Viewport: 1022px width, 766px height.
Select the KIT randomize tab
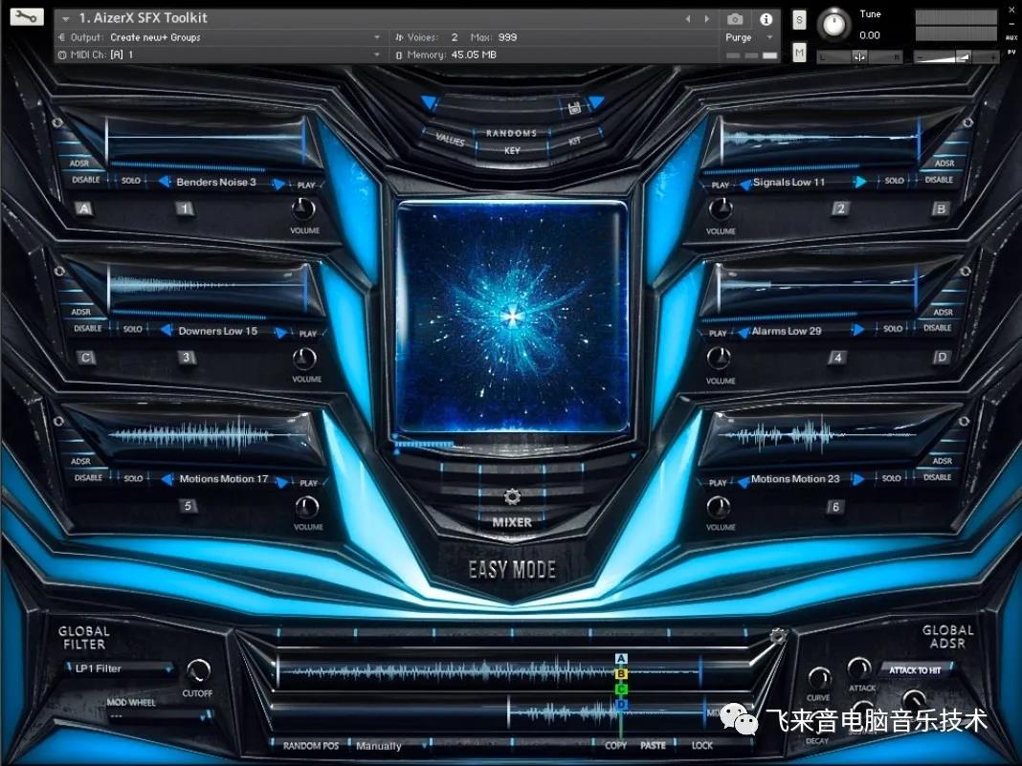575,140
